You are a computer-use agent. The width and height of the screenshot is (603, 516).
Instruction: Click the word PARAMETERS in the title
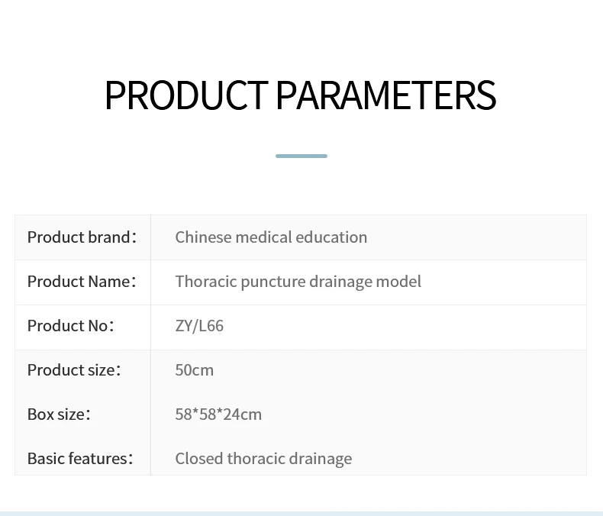tap(385, 96)
